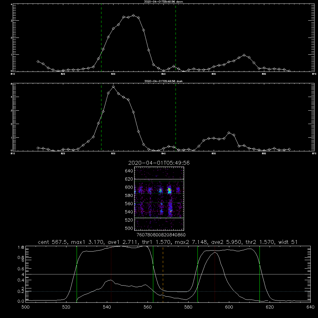
Task: Click the '0.4' label on bottom plot y-axis
Action: [21, 280]
